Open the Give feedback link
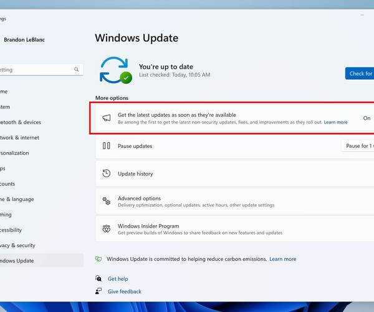Screen dimensions: 374x312 (125, 291)
